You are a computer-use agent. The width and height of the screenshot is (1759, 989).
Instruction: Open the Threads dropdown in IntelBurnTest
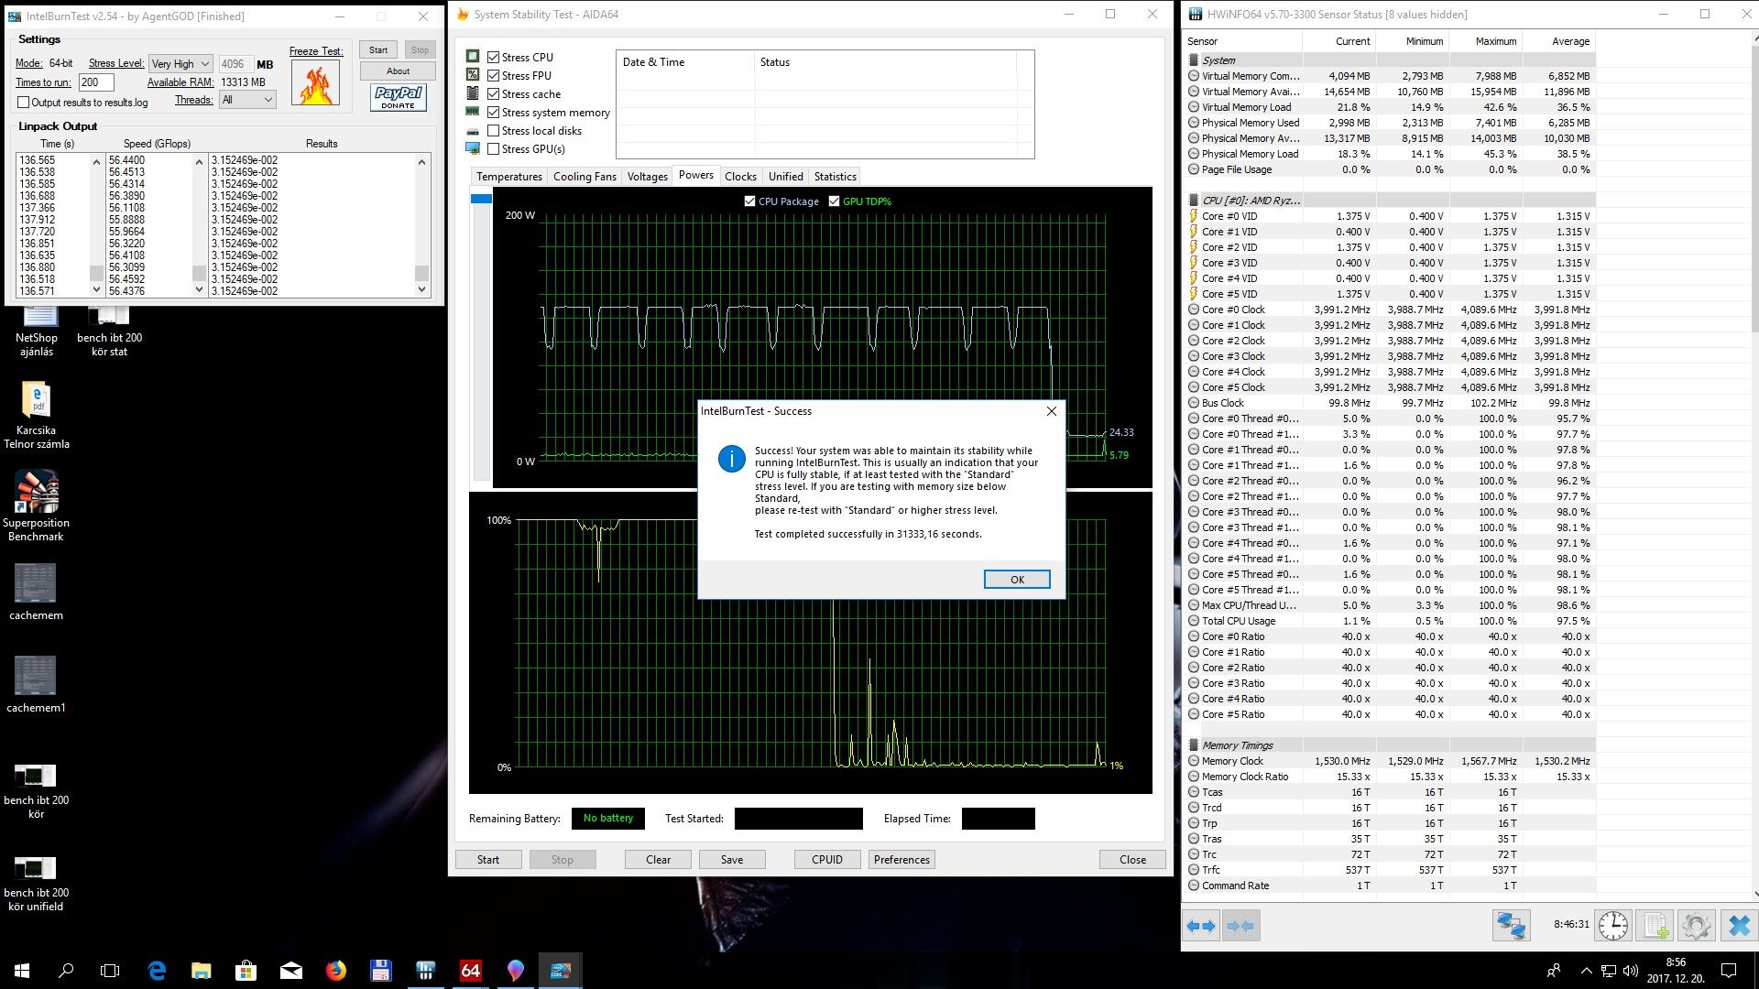click(247, 100)
